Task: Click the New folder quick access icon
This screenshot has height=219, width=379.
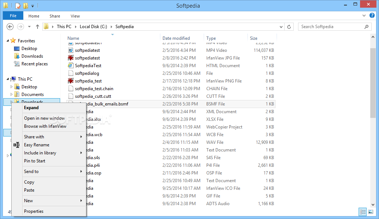Action: pyautogui.click(x=26, y=5)
